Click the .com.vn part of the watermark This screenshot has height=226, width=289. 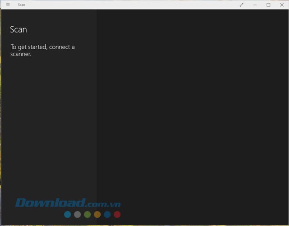point(103,204)
